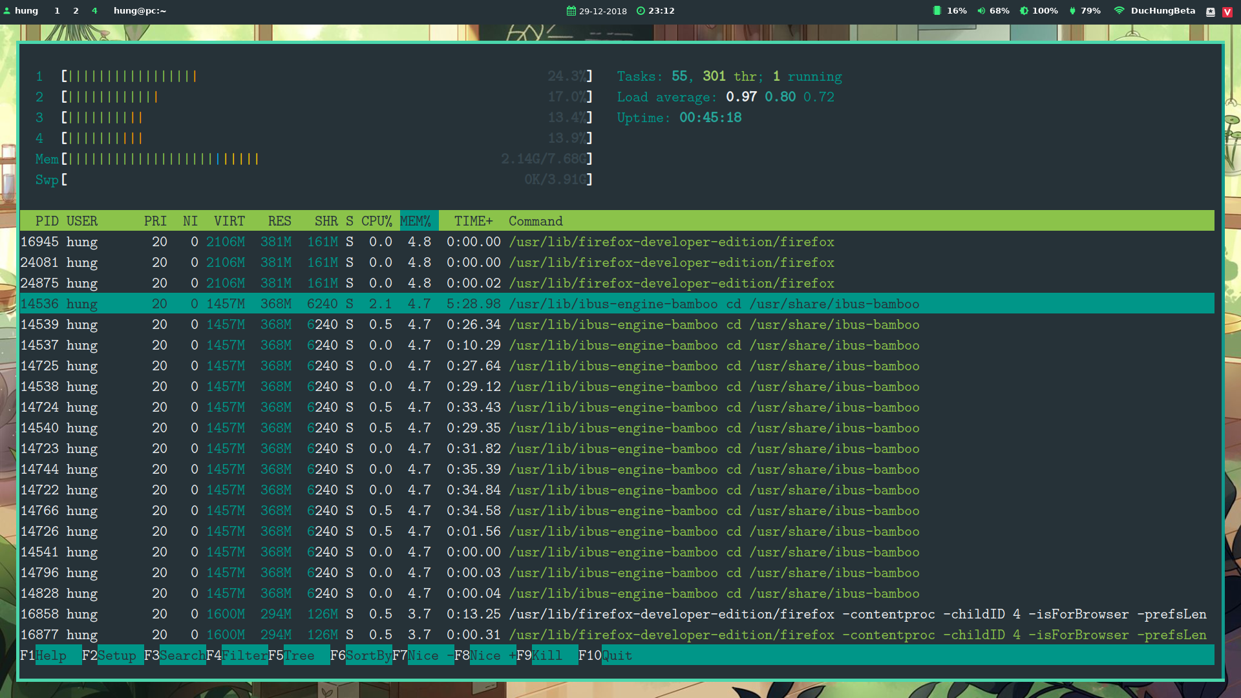Switch to workspace 4
The image size is (1241, 698).
[x=94, y=10]
